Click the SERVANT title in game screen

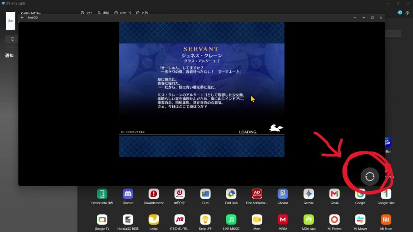[x=201, y=49]
